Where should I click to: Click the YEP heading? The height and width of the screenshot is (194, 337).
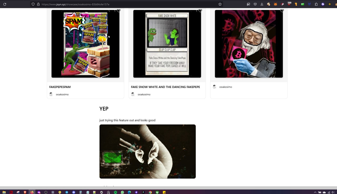(x=104, y=108)
